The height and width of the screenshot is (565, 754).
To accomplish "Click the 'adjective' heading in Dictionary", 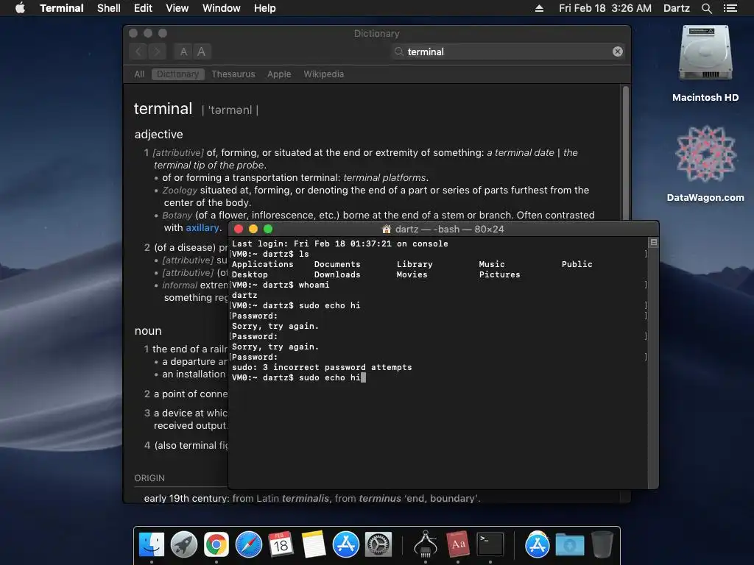I will pos(159,134).
